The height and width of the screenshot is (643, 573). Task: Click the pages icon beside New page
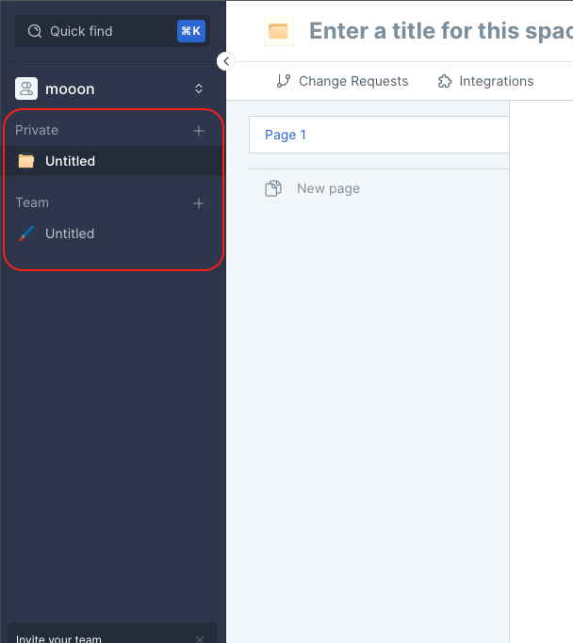click(x=273, y=188)
